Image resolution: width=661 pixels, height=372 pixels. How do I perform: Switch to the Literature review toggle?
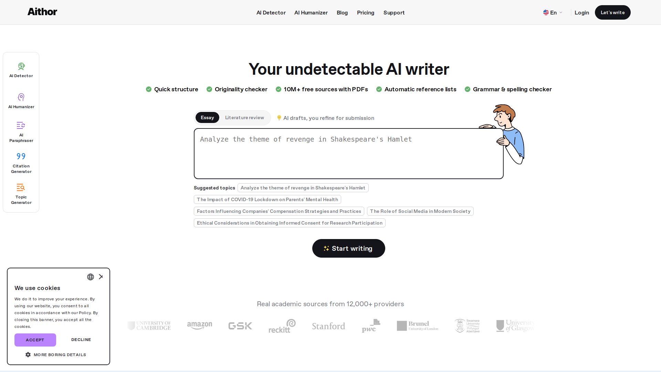(244, 118)
